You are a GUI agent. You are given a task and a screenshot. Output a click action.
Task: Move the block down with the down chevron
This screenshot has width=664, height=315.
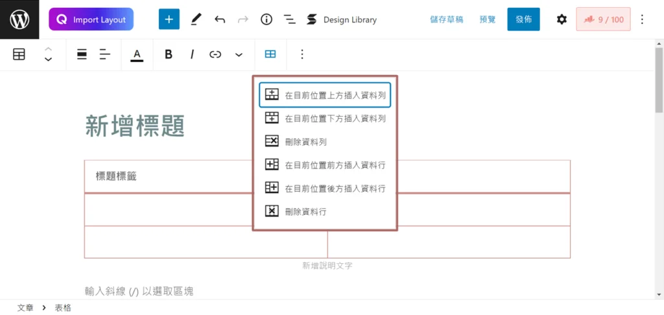point(48,59)
